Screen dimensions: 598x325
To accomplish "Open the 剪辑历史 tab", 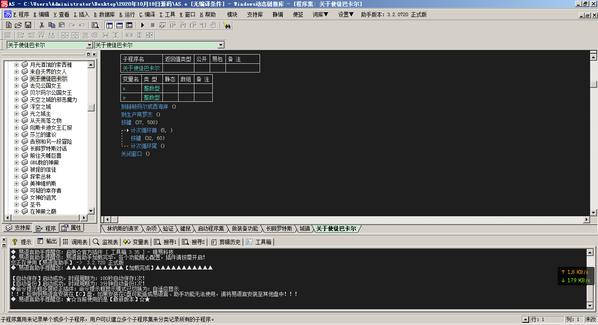I will [x=226, y=242].
